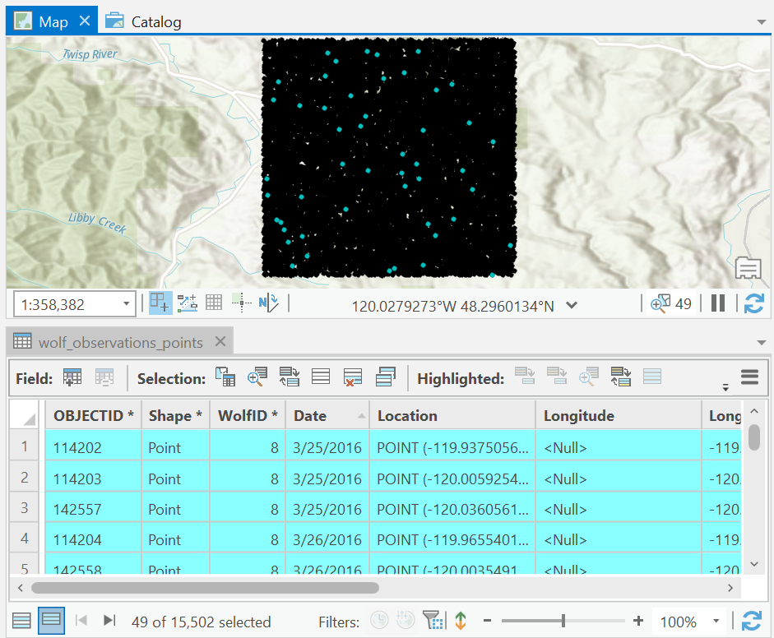
Task: Click the WolfID column header
Action: coord(247,416)
